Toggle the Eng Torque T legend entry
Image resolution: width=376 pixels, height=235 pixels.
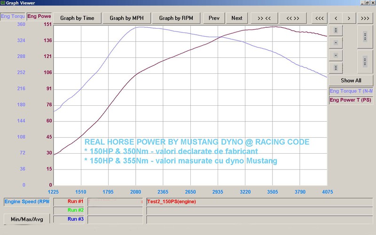tap(351, 91)
